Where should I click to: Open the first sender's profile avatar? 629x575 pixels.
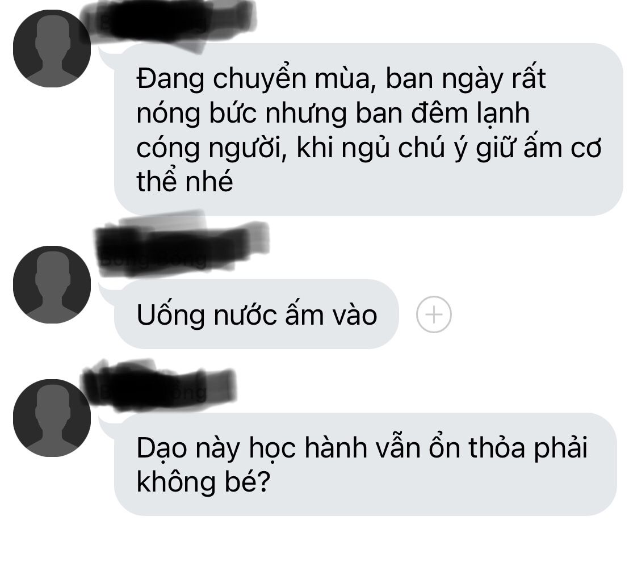coord(52,48)
